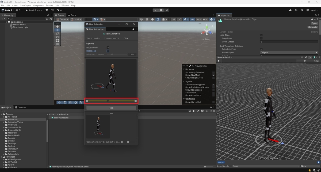Click the Pause button in the top toolbar
The height and width of the screenshot is (172, 321).
(161, 10)
